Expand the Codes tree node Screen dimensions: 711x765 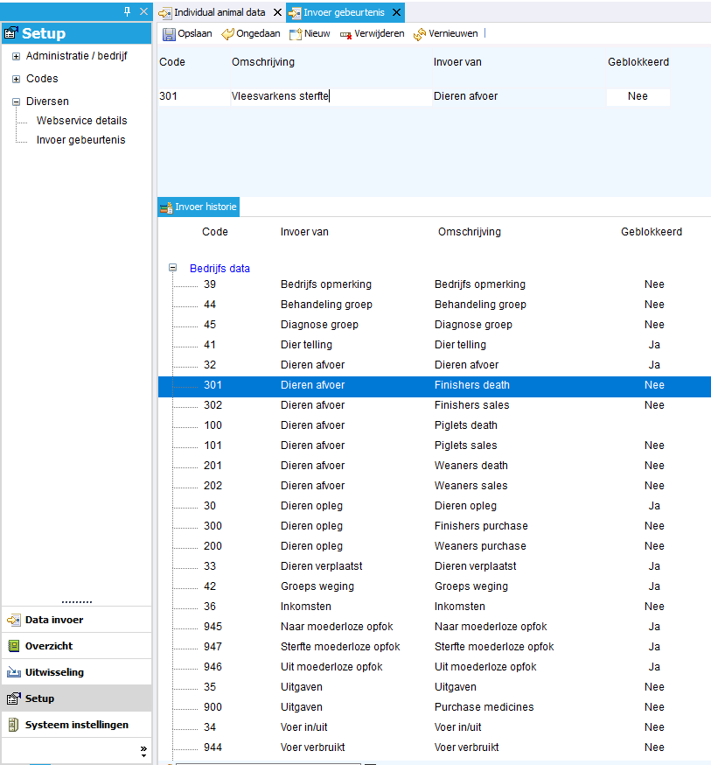(x=16, y=79)
